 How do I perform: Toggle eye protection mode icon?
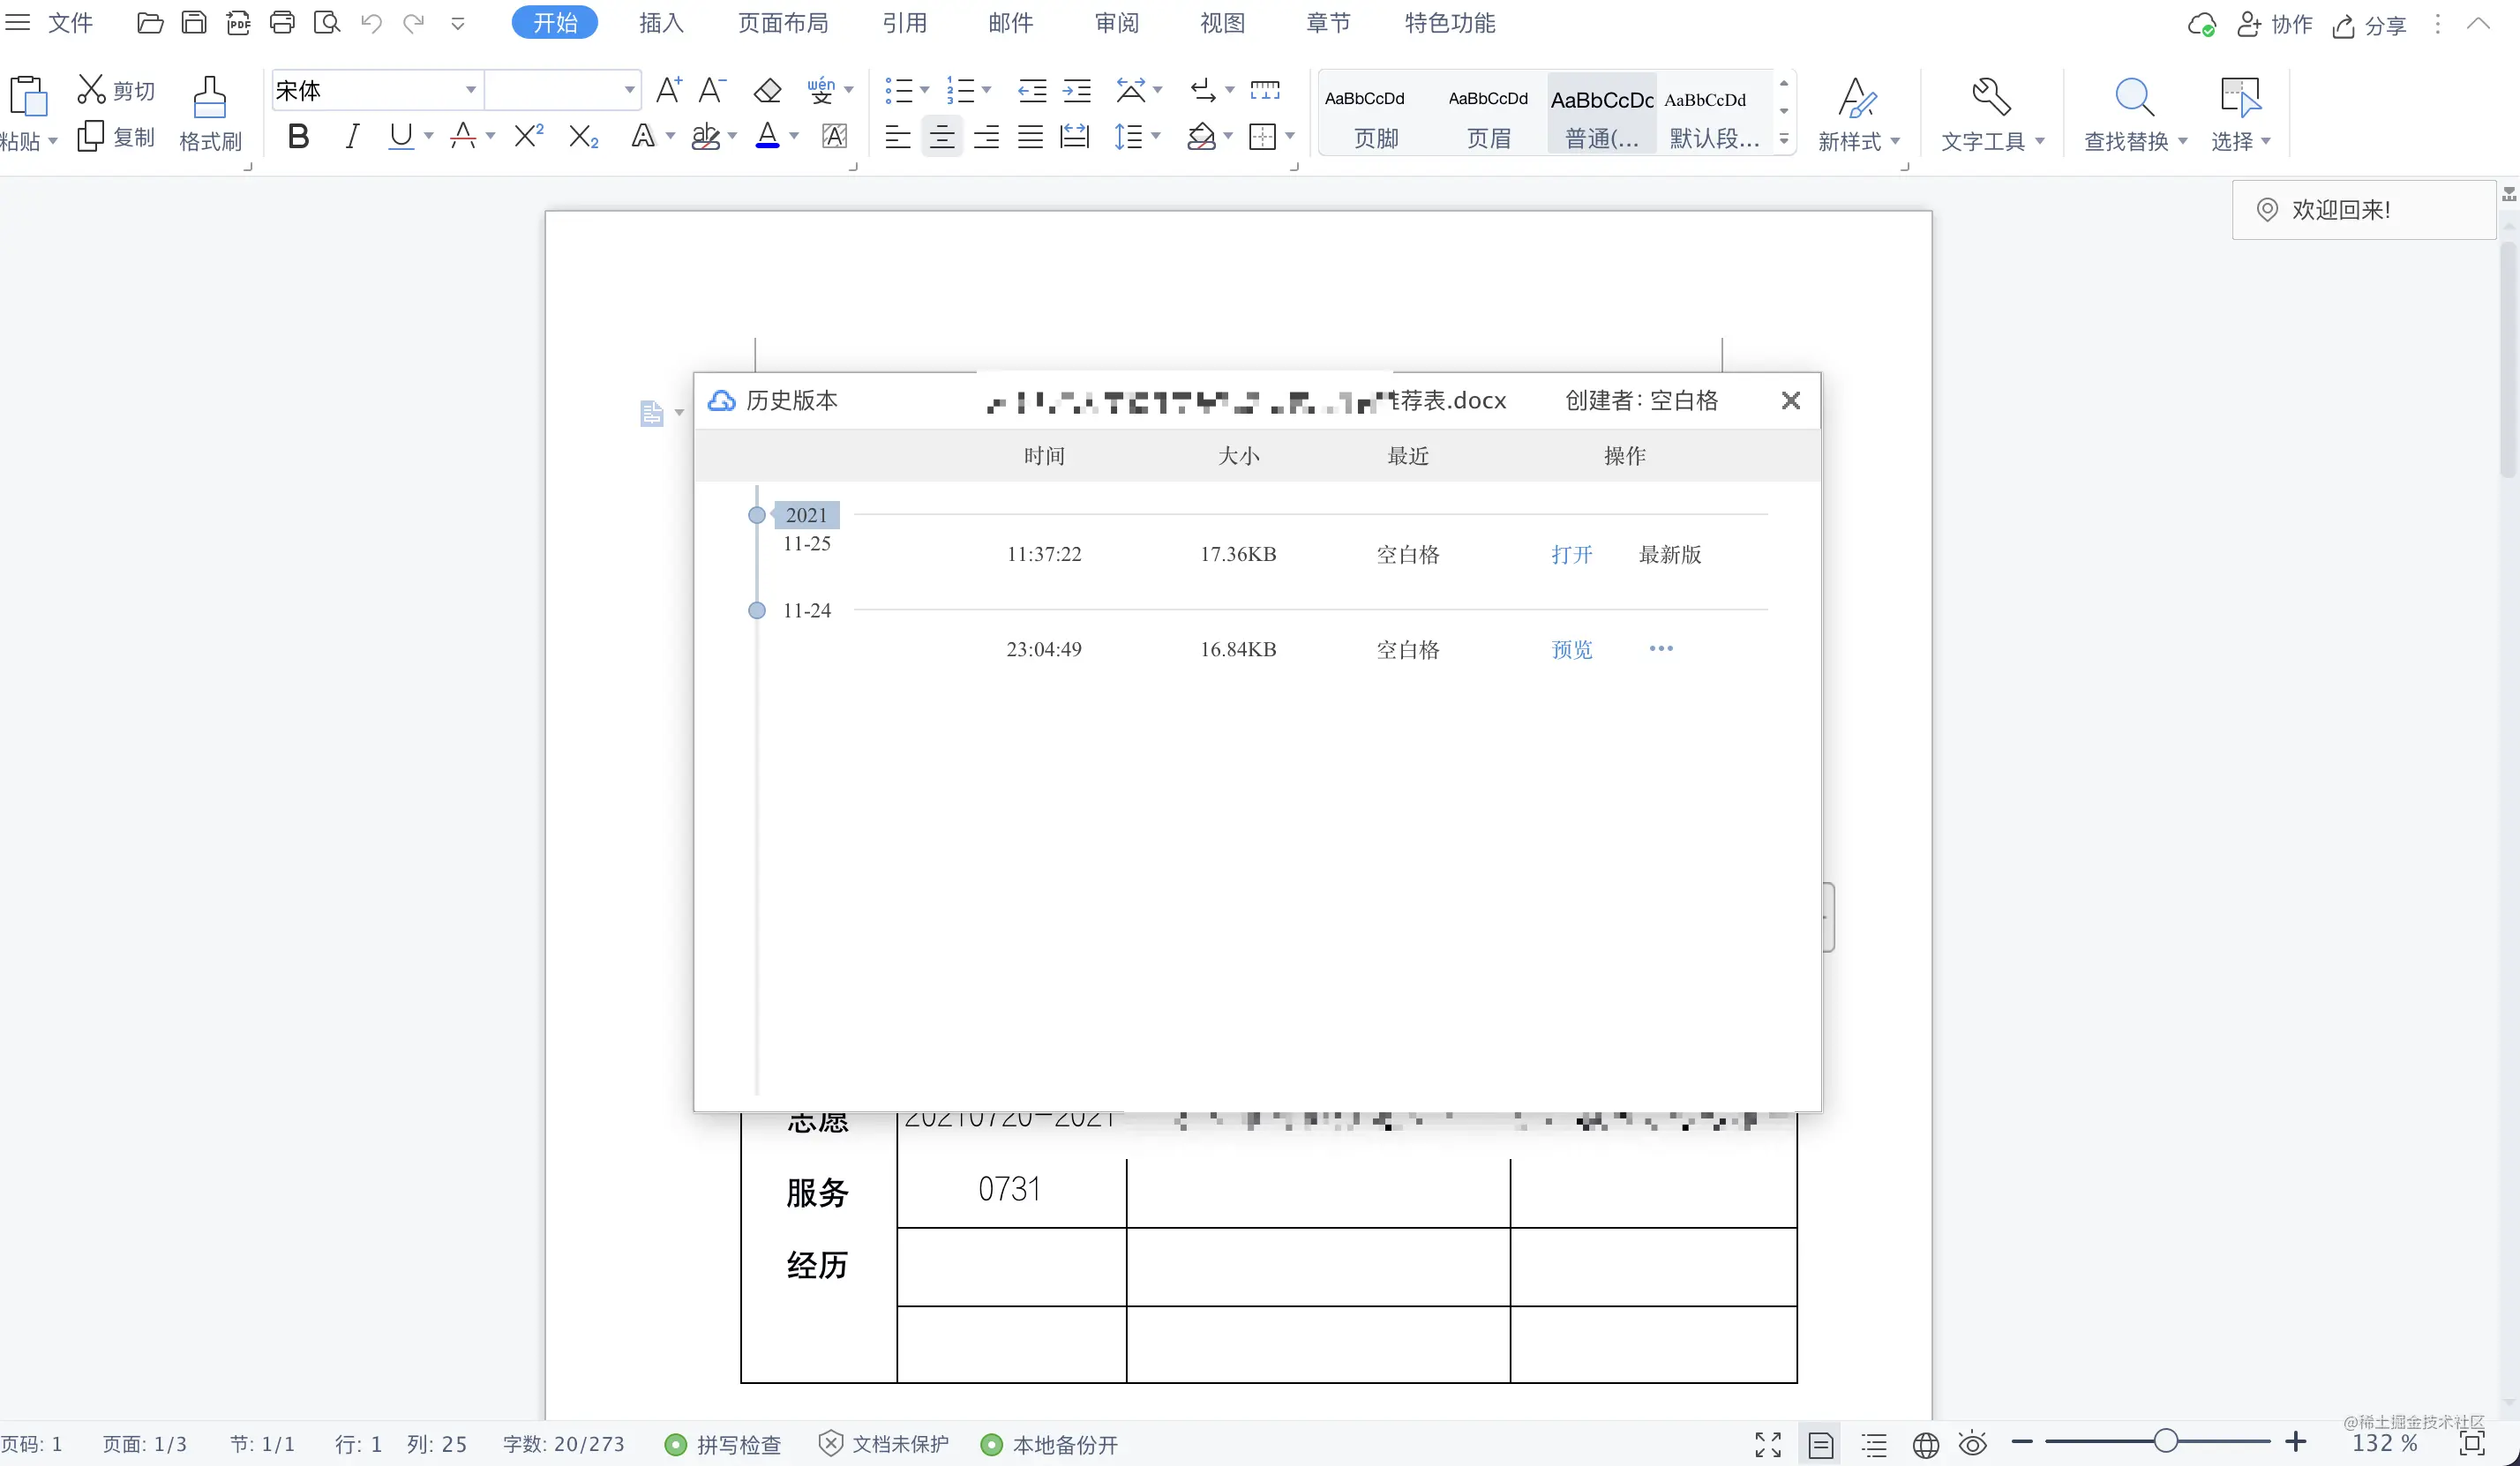tap(1973, 1443)
